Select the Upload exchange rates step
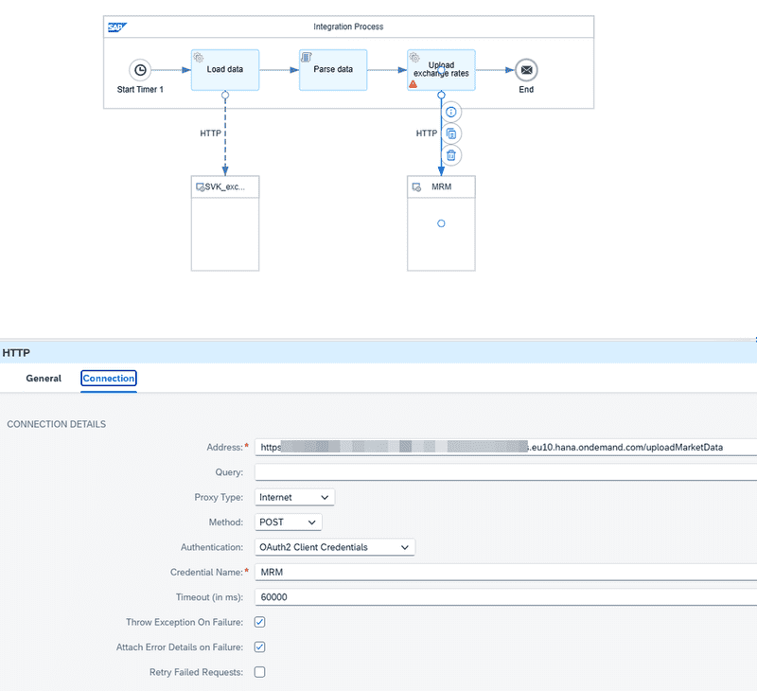The width and height of the screenshot is (757, 691). click(441, 69)
